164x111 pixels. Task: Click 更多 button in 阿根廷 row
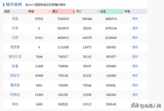click(x=135, y=95)
